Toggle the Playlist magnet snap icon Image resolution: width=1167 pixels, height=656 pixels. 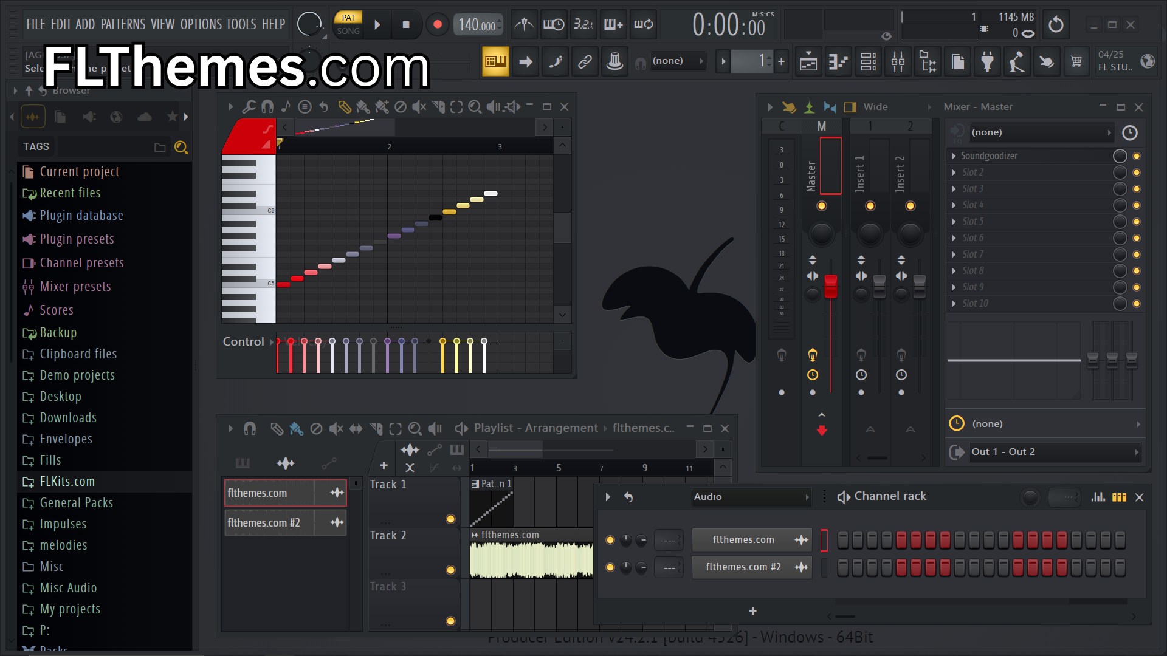tap(249, 429)
